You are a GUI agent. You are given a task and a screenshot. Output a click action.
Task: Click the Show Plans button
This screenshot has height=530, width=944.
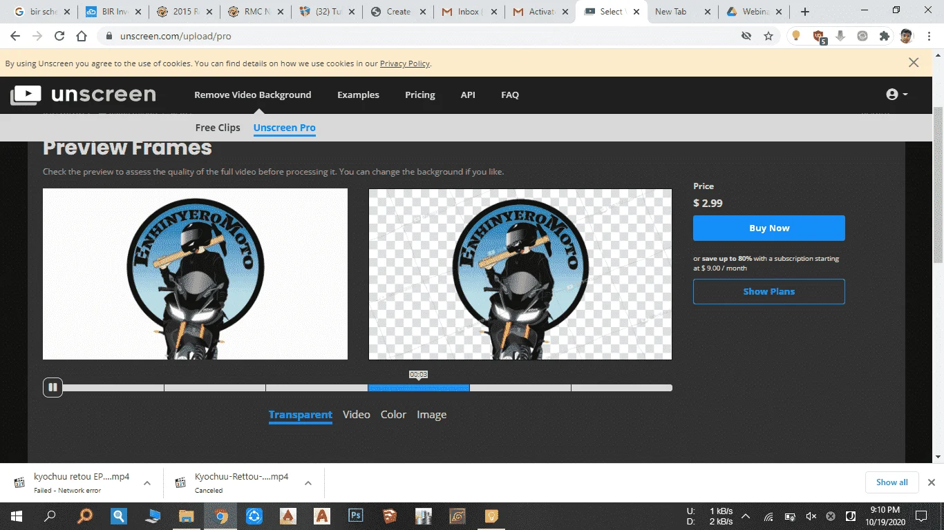(769, 291)
